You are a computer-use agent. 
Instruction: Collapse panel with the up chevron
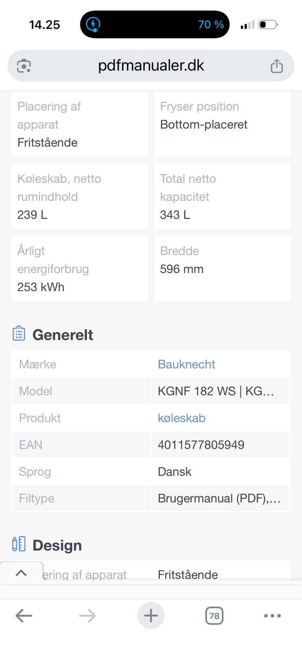click(21, 573)
